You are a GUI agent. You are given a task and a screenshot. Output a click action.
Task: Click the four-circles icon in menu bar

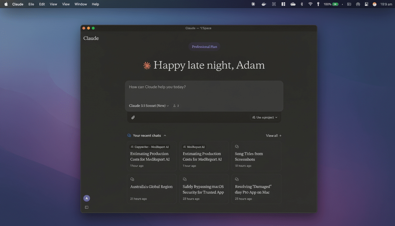click(x=274, y=4)
